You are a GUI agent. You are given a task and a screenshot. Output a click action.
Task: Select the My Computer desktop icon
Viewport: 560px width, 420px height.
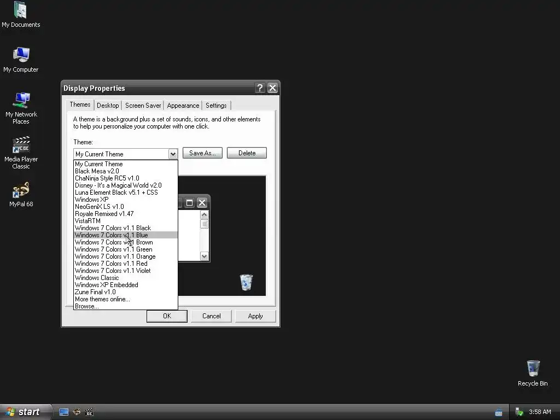click(x=21, y=60)
